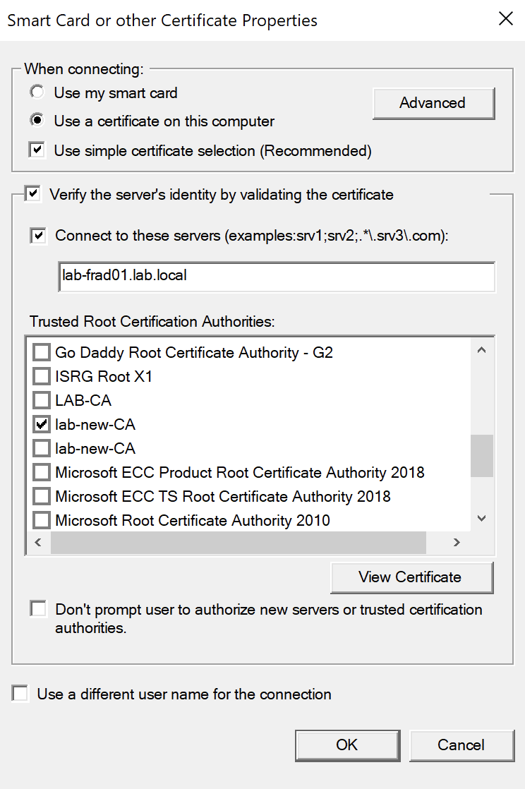Viewport: 525px width, 789px height.
Task: Close the certificate properties dialog window
Action: click(x=505, y=20)
